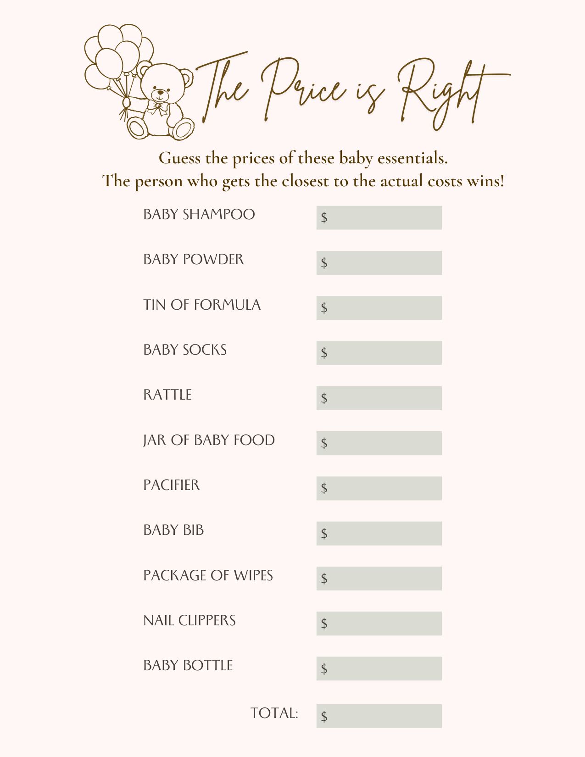Image resolution: width=585 pixels, height=757 pixels.
Task: Focus the Nail Clippers price input
Action: point(379,623)
